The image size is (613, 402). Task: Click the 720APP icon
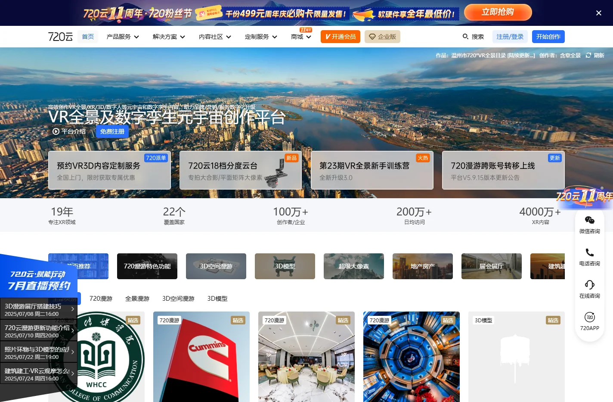590,317
